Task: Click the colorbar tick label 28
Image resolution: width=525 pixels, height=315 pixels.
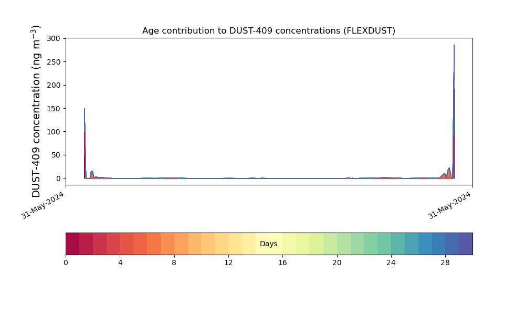Action: (445, 262)
